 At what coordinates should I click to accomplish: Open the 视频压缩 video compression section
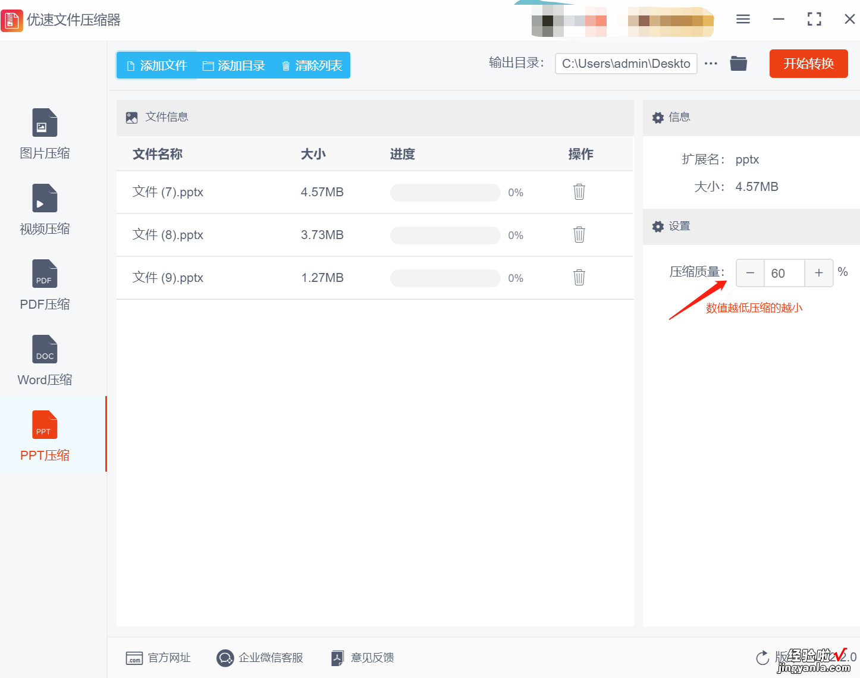45,210
